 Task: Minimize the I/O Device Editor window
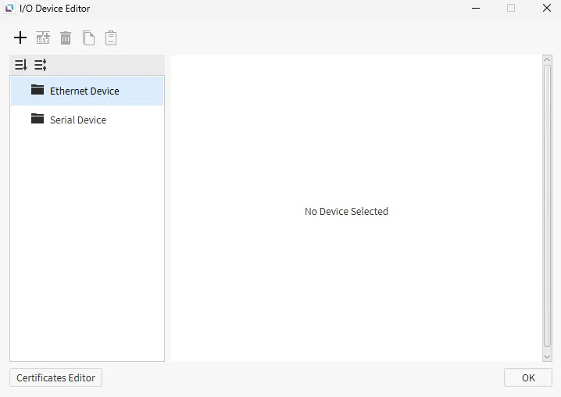pos(476,9)
